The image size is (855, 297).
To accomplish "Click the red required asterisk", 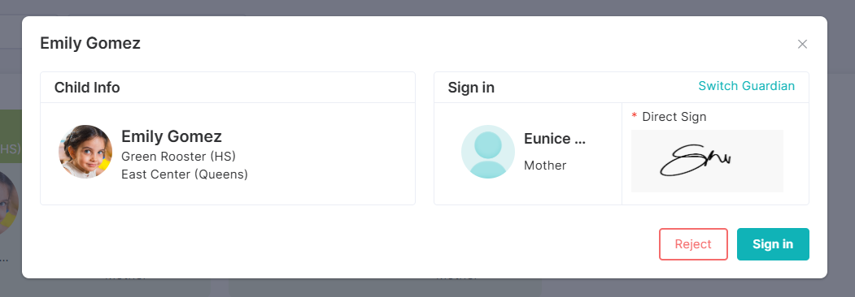I will pos(635,116).
